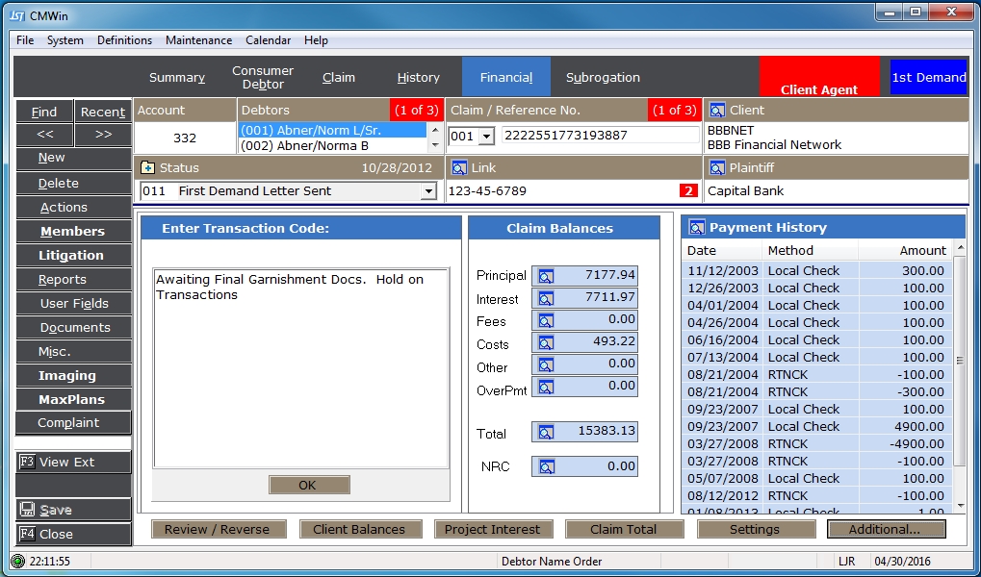Expand the Status dropdown list
The height and width of the screenshot is (577, 981).
(x=428, y=191)
